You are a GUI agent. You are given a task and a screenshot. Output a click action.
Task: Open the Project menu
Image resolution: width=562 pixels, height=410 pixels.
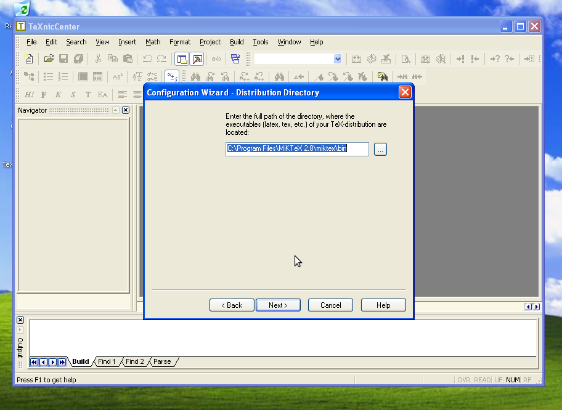[210, 42]
